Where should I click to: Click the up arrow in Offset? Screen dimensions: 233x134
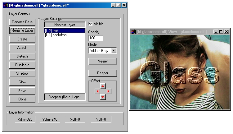103,85
